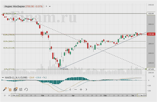
Task: Zoom in the chart with plus button
Action: 81,89
